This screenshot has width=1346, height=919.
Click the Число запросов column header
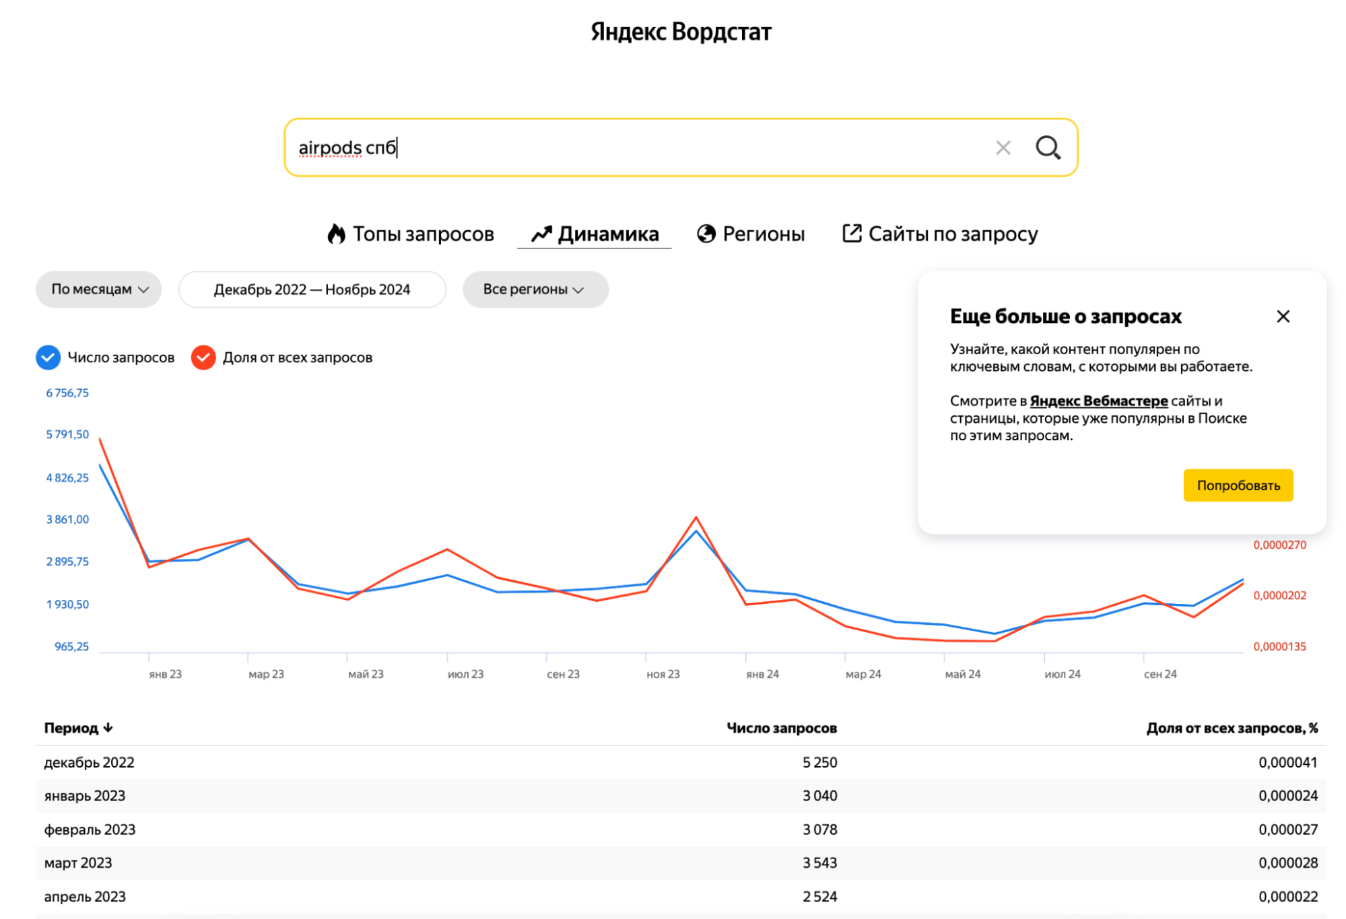point(782,728)
